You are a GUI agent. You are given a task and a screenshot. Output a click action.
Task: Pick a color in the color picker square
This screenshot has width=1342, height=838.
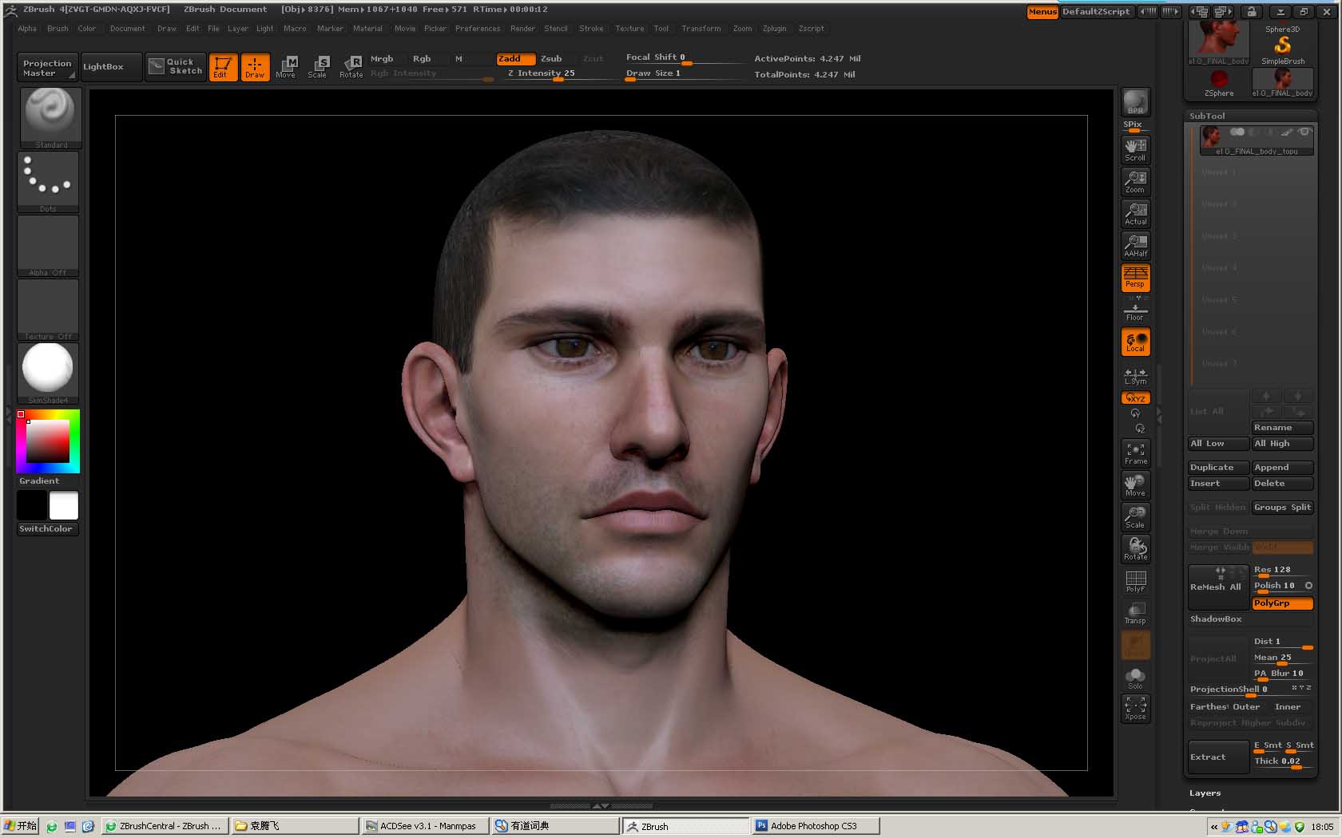click(x=48, y=441)
